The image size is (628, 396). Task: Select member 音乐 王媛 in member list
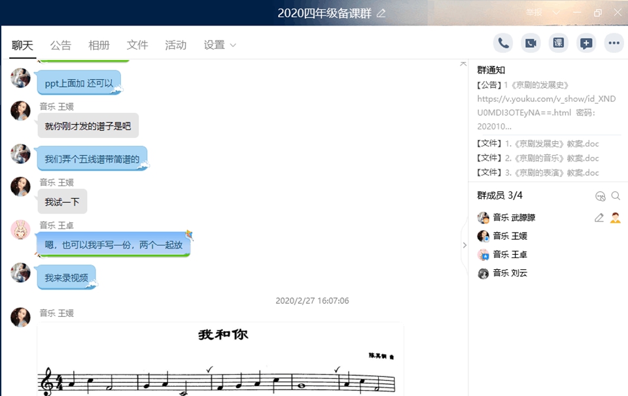tap(510, 236)
